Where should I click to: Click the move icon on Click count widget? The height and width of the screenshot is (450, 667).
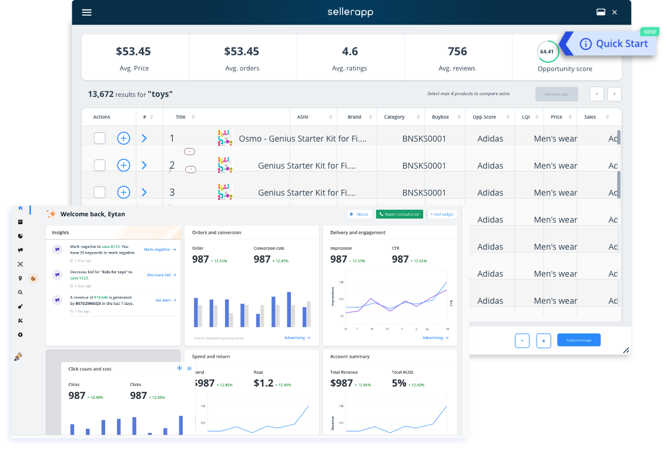179,368
